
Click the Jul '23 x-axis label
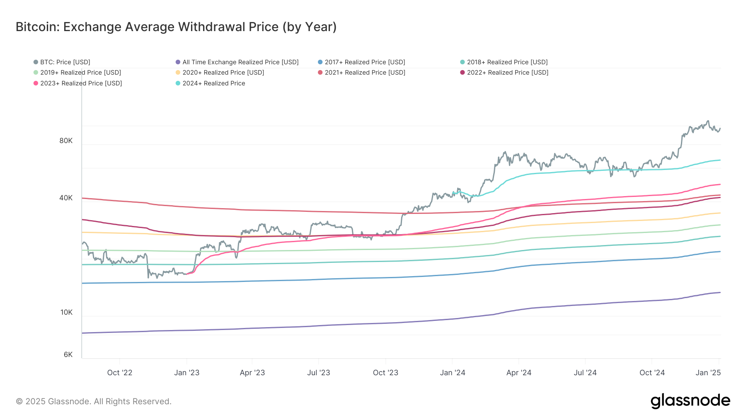[319, 373]
